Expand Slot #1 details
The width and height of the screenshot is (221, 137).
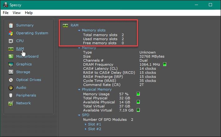(85, 124)
